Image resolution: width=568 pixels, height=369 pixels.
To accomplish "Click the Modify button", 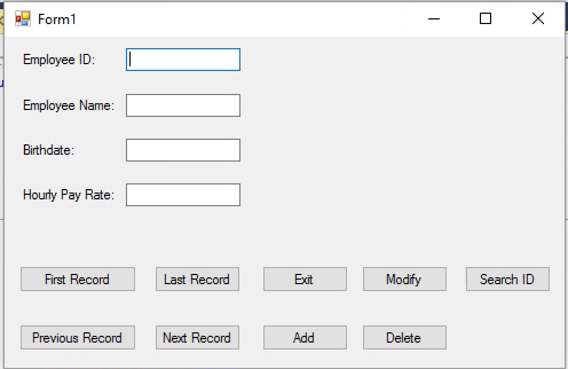I will point(404,279).
